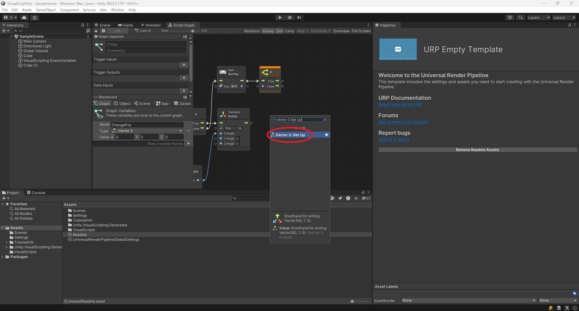
Task: Toggle the Relations option in graph toolbar
Action: tap(252, 31)
